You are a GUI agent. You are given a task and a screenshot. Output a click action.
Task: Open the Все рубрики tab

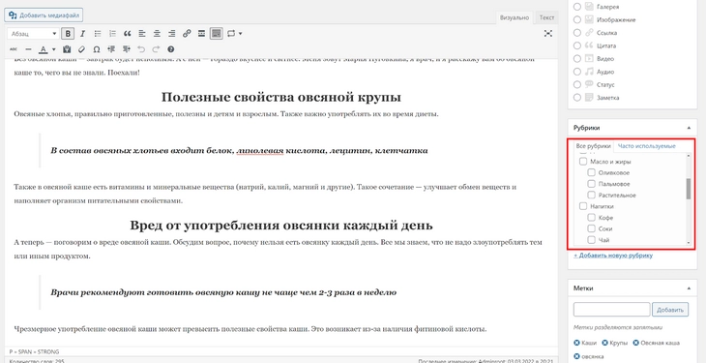point(594,146)
